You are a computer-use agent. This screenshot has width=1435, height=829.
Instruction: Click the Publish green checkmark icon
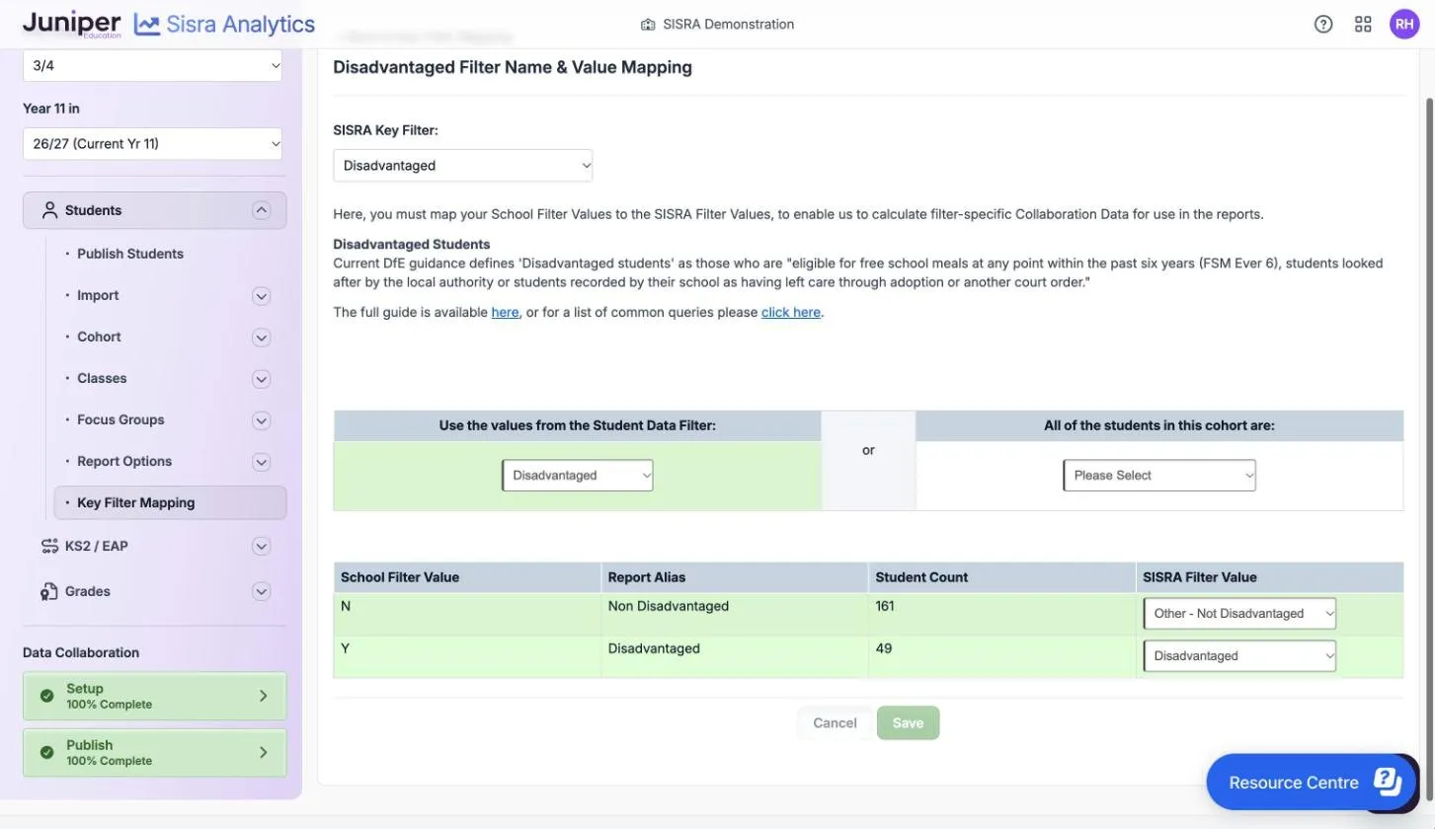point(46,752)
